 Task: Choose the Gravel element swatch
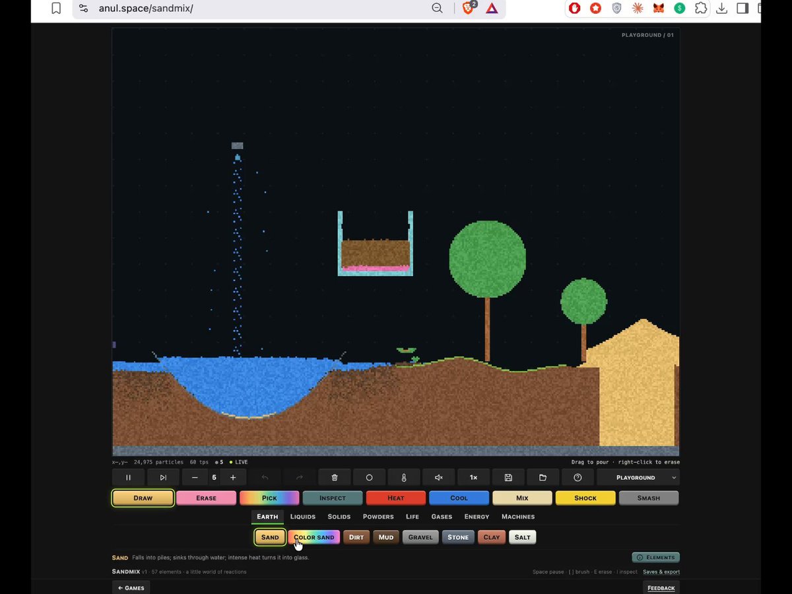[420, 537]
